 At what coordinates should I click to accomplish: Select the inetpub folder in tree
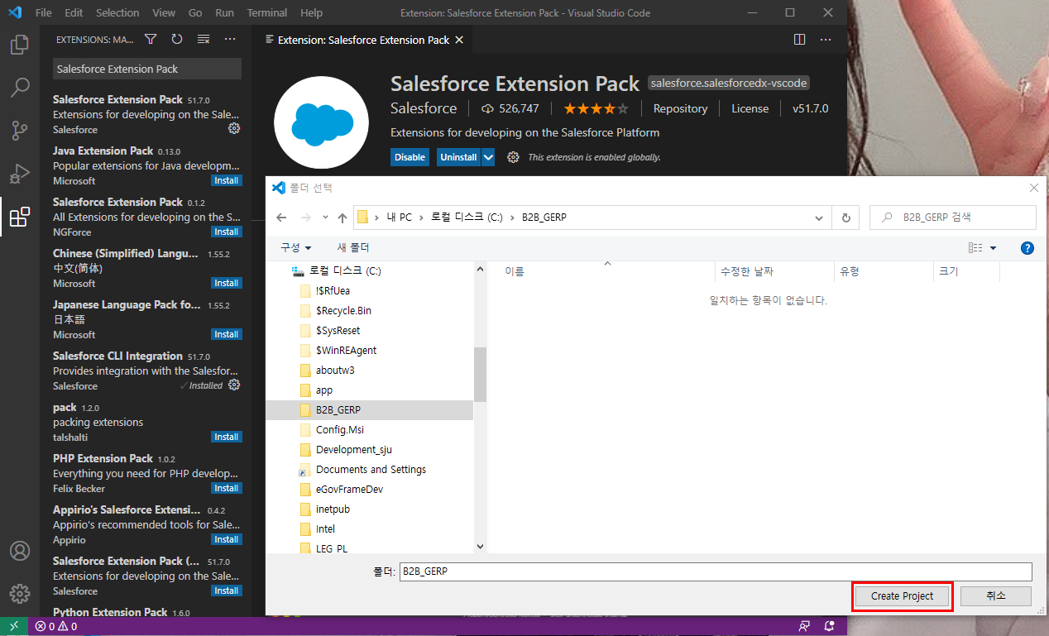click(x=333, y=509)
